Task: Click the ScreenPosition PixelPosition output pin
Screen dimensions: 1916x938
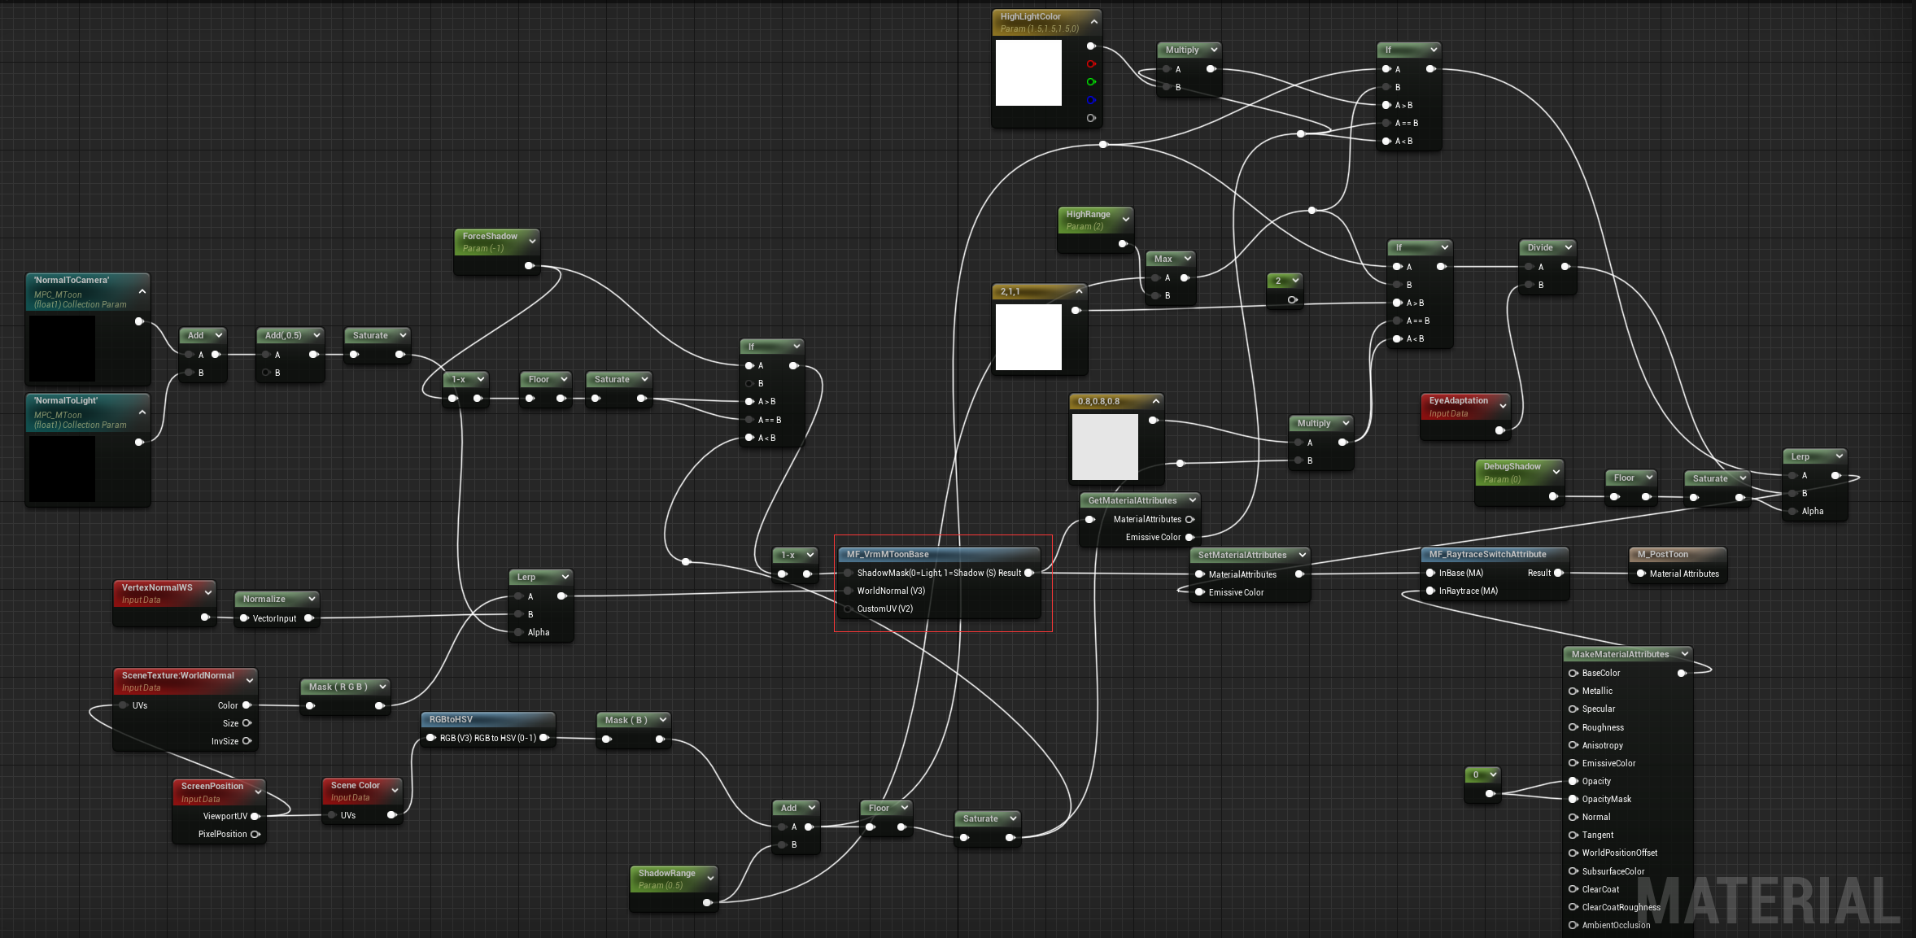Action: 255,834
